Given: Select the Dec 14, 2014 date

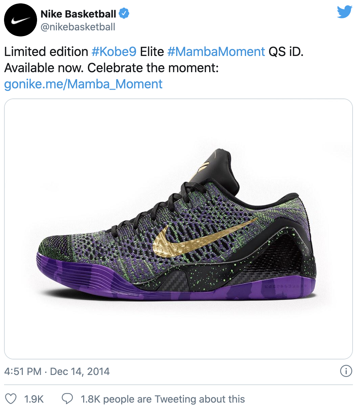Looking at the screenshot, I should 80,372.
